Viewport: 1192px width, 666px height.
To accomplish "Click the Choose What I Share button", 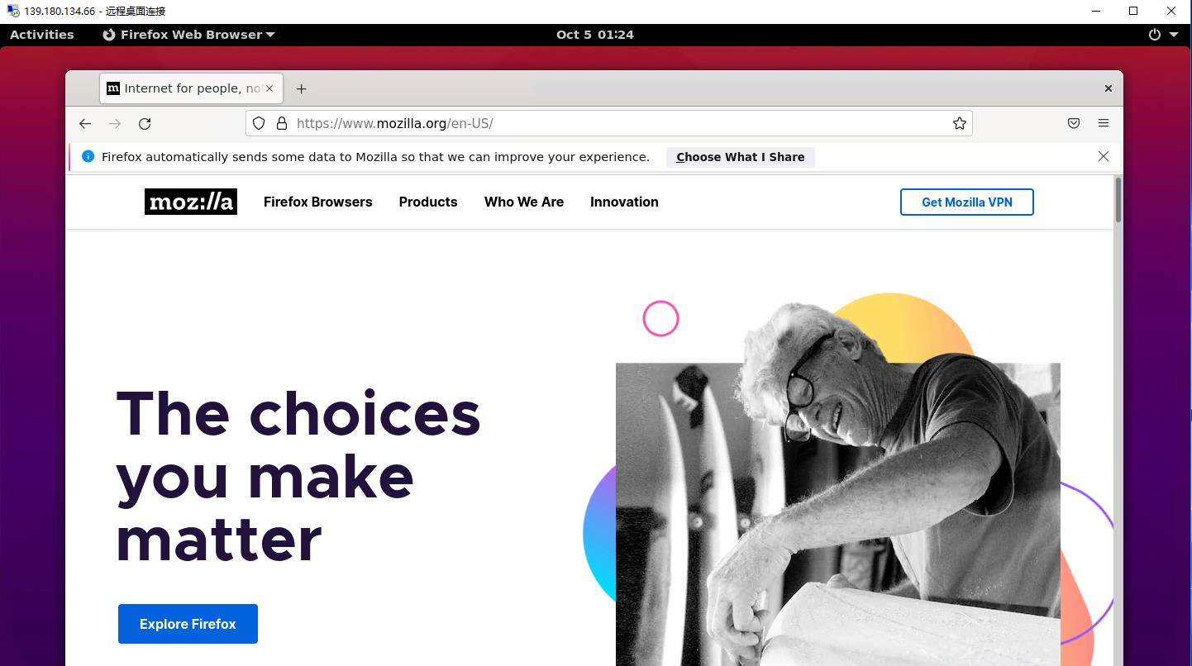I will [740, 157].
